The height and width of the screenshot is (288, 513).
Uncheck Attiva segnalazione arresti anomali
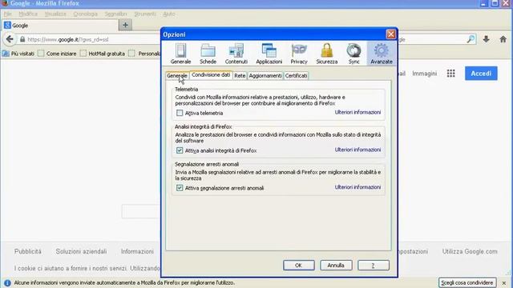180,188
